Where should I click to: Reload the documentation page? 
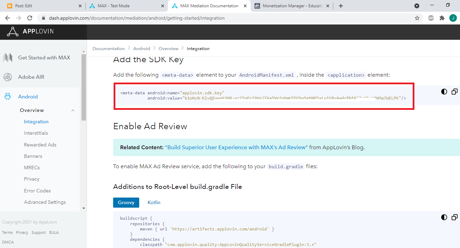[30, 18]
